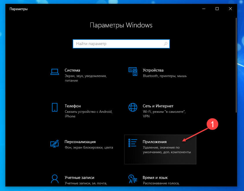The height and width of the screenshot is (191, 244).
Task: Open the Приложения heading
Action: 155,142
